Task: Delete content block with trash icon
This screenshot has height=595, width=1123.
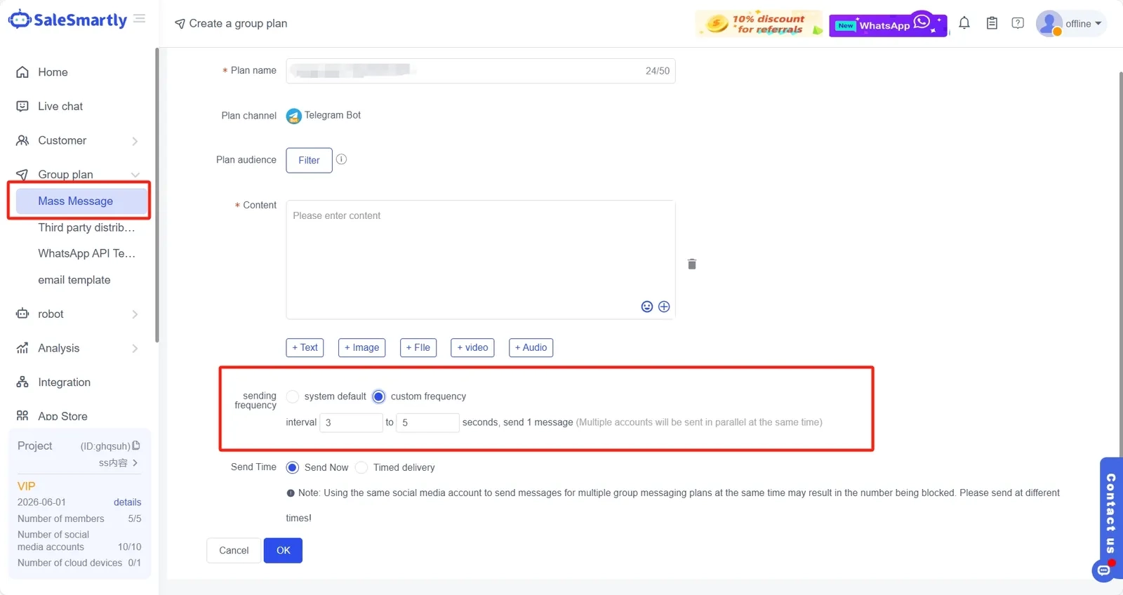Action: point(692,264)
